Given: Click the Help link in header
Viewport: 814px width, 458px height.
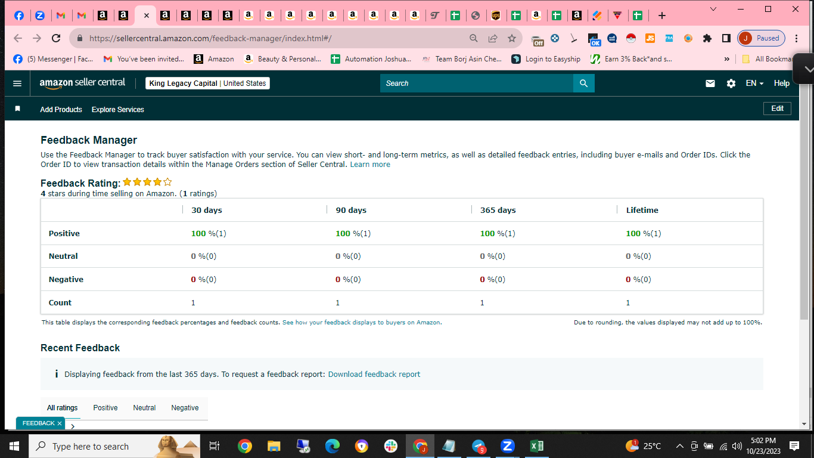Looking at the screenshot, I should click(x=782, y=83).
